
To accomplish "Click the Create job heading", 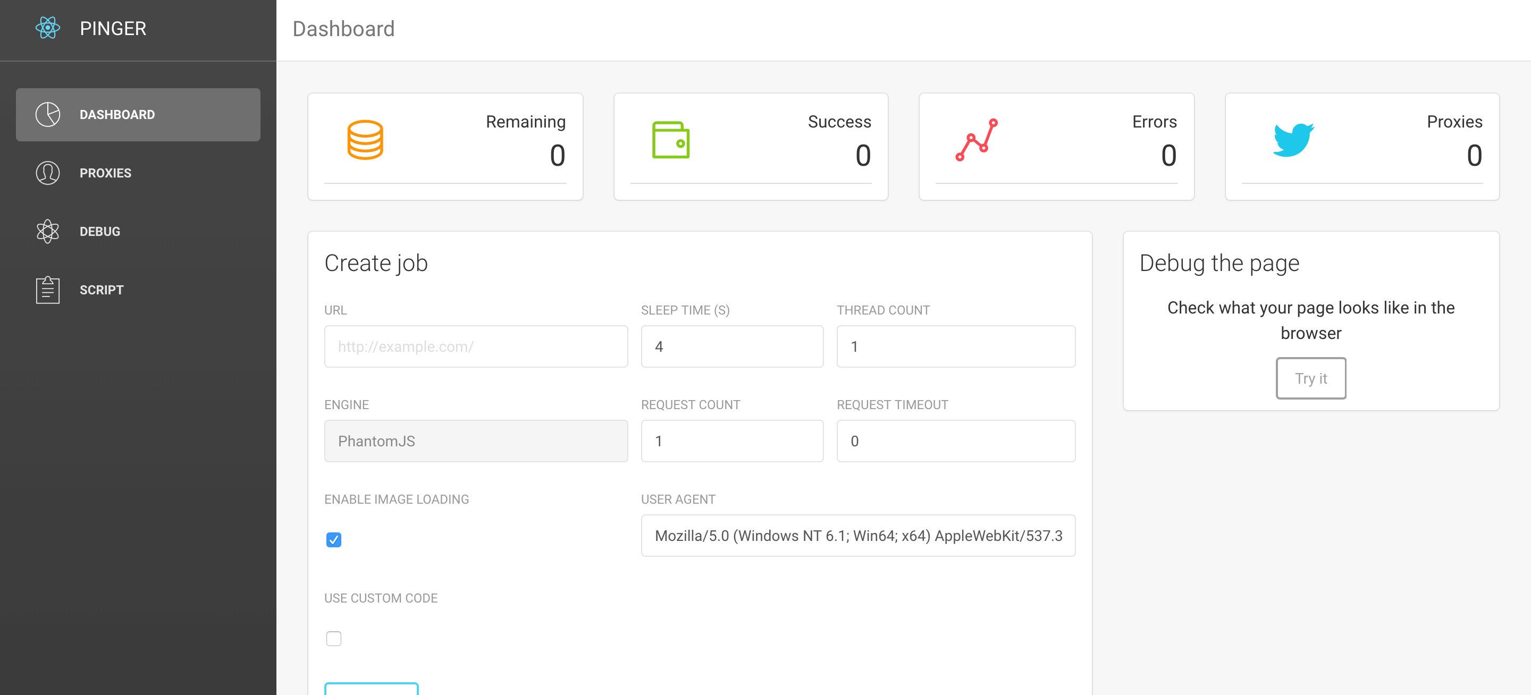I will coord(376,262).
